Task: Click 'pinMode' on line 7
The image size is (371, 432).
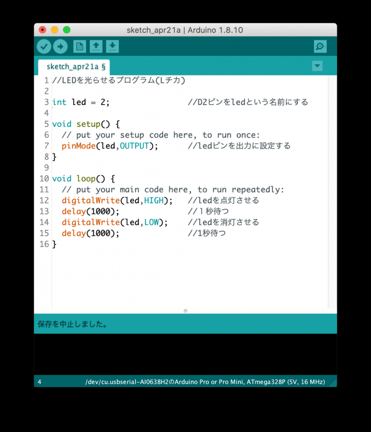Action: 78,146
